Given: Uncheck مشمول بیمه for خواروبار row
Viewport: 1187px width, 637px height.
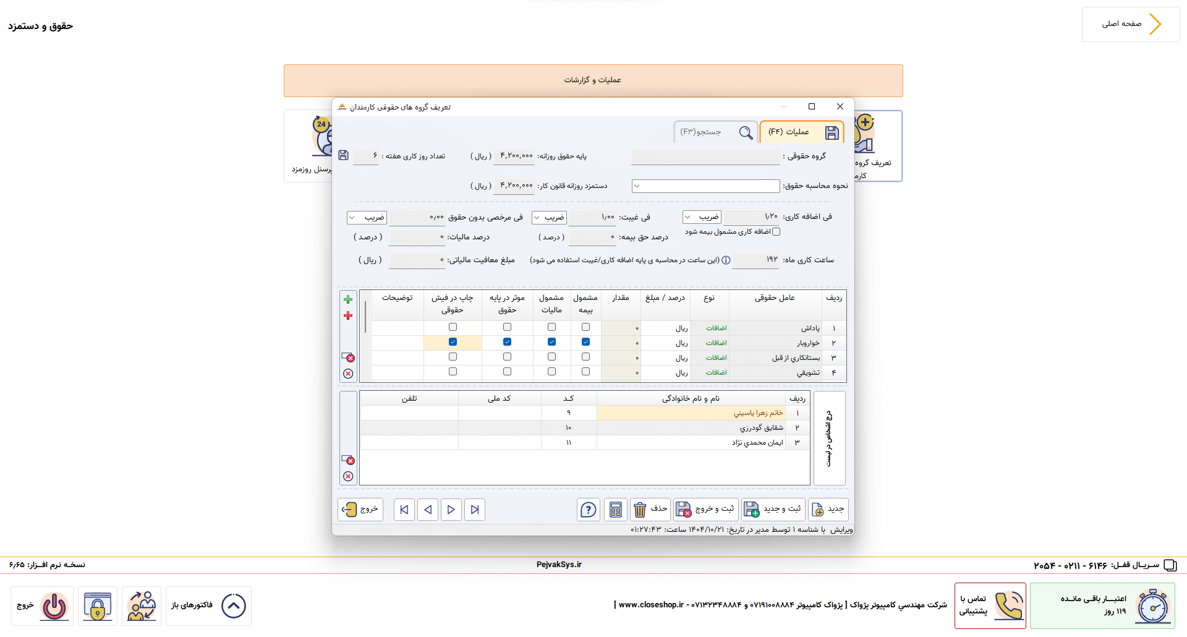Looking at the screenshot, I should 585,342.
